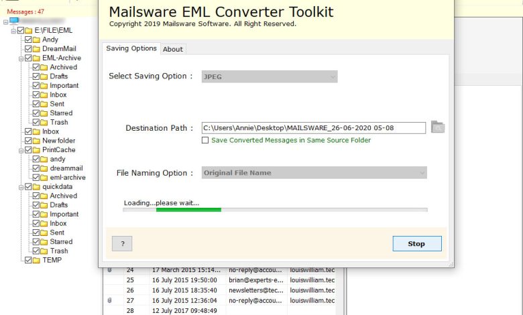
Task: Click the TEMP folder icon
Action: tap(36, 260)
